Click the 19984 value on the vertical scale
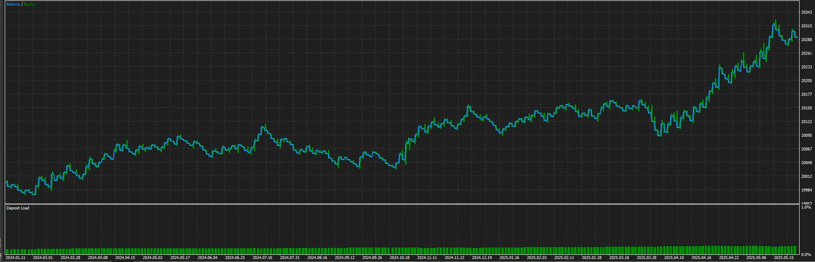 click(806, 190)
